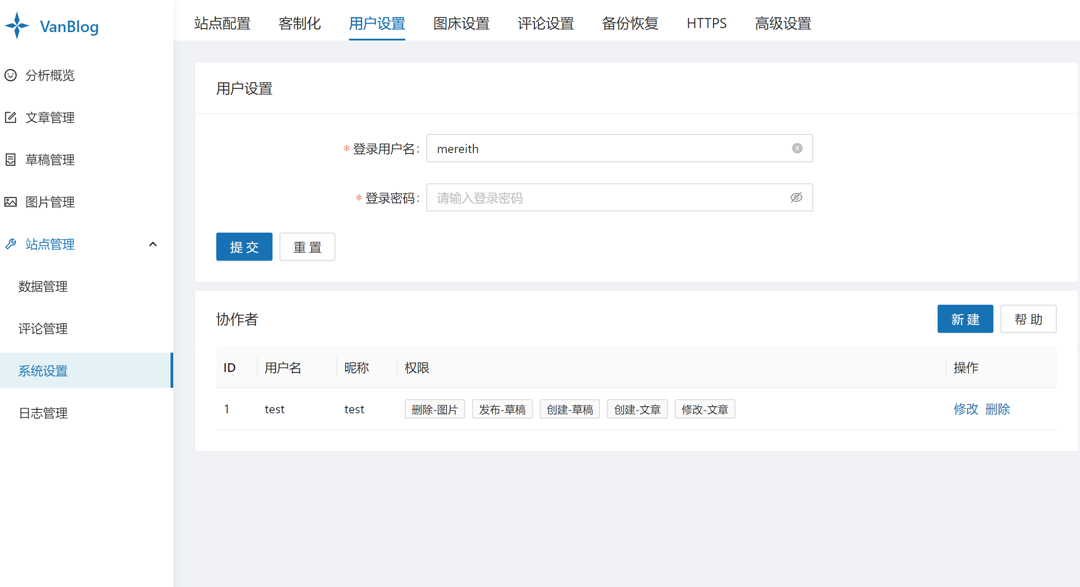Viewport: 1080px width, 587px height.
Task: Switch to the 客制化 tab
Action: coord(300,23)
